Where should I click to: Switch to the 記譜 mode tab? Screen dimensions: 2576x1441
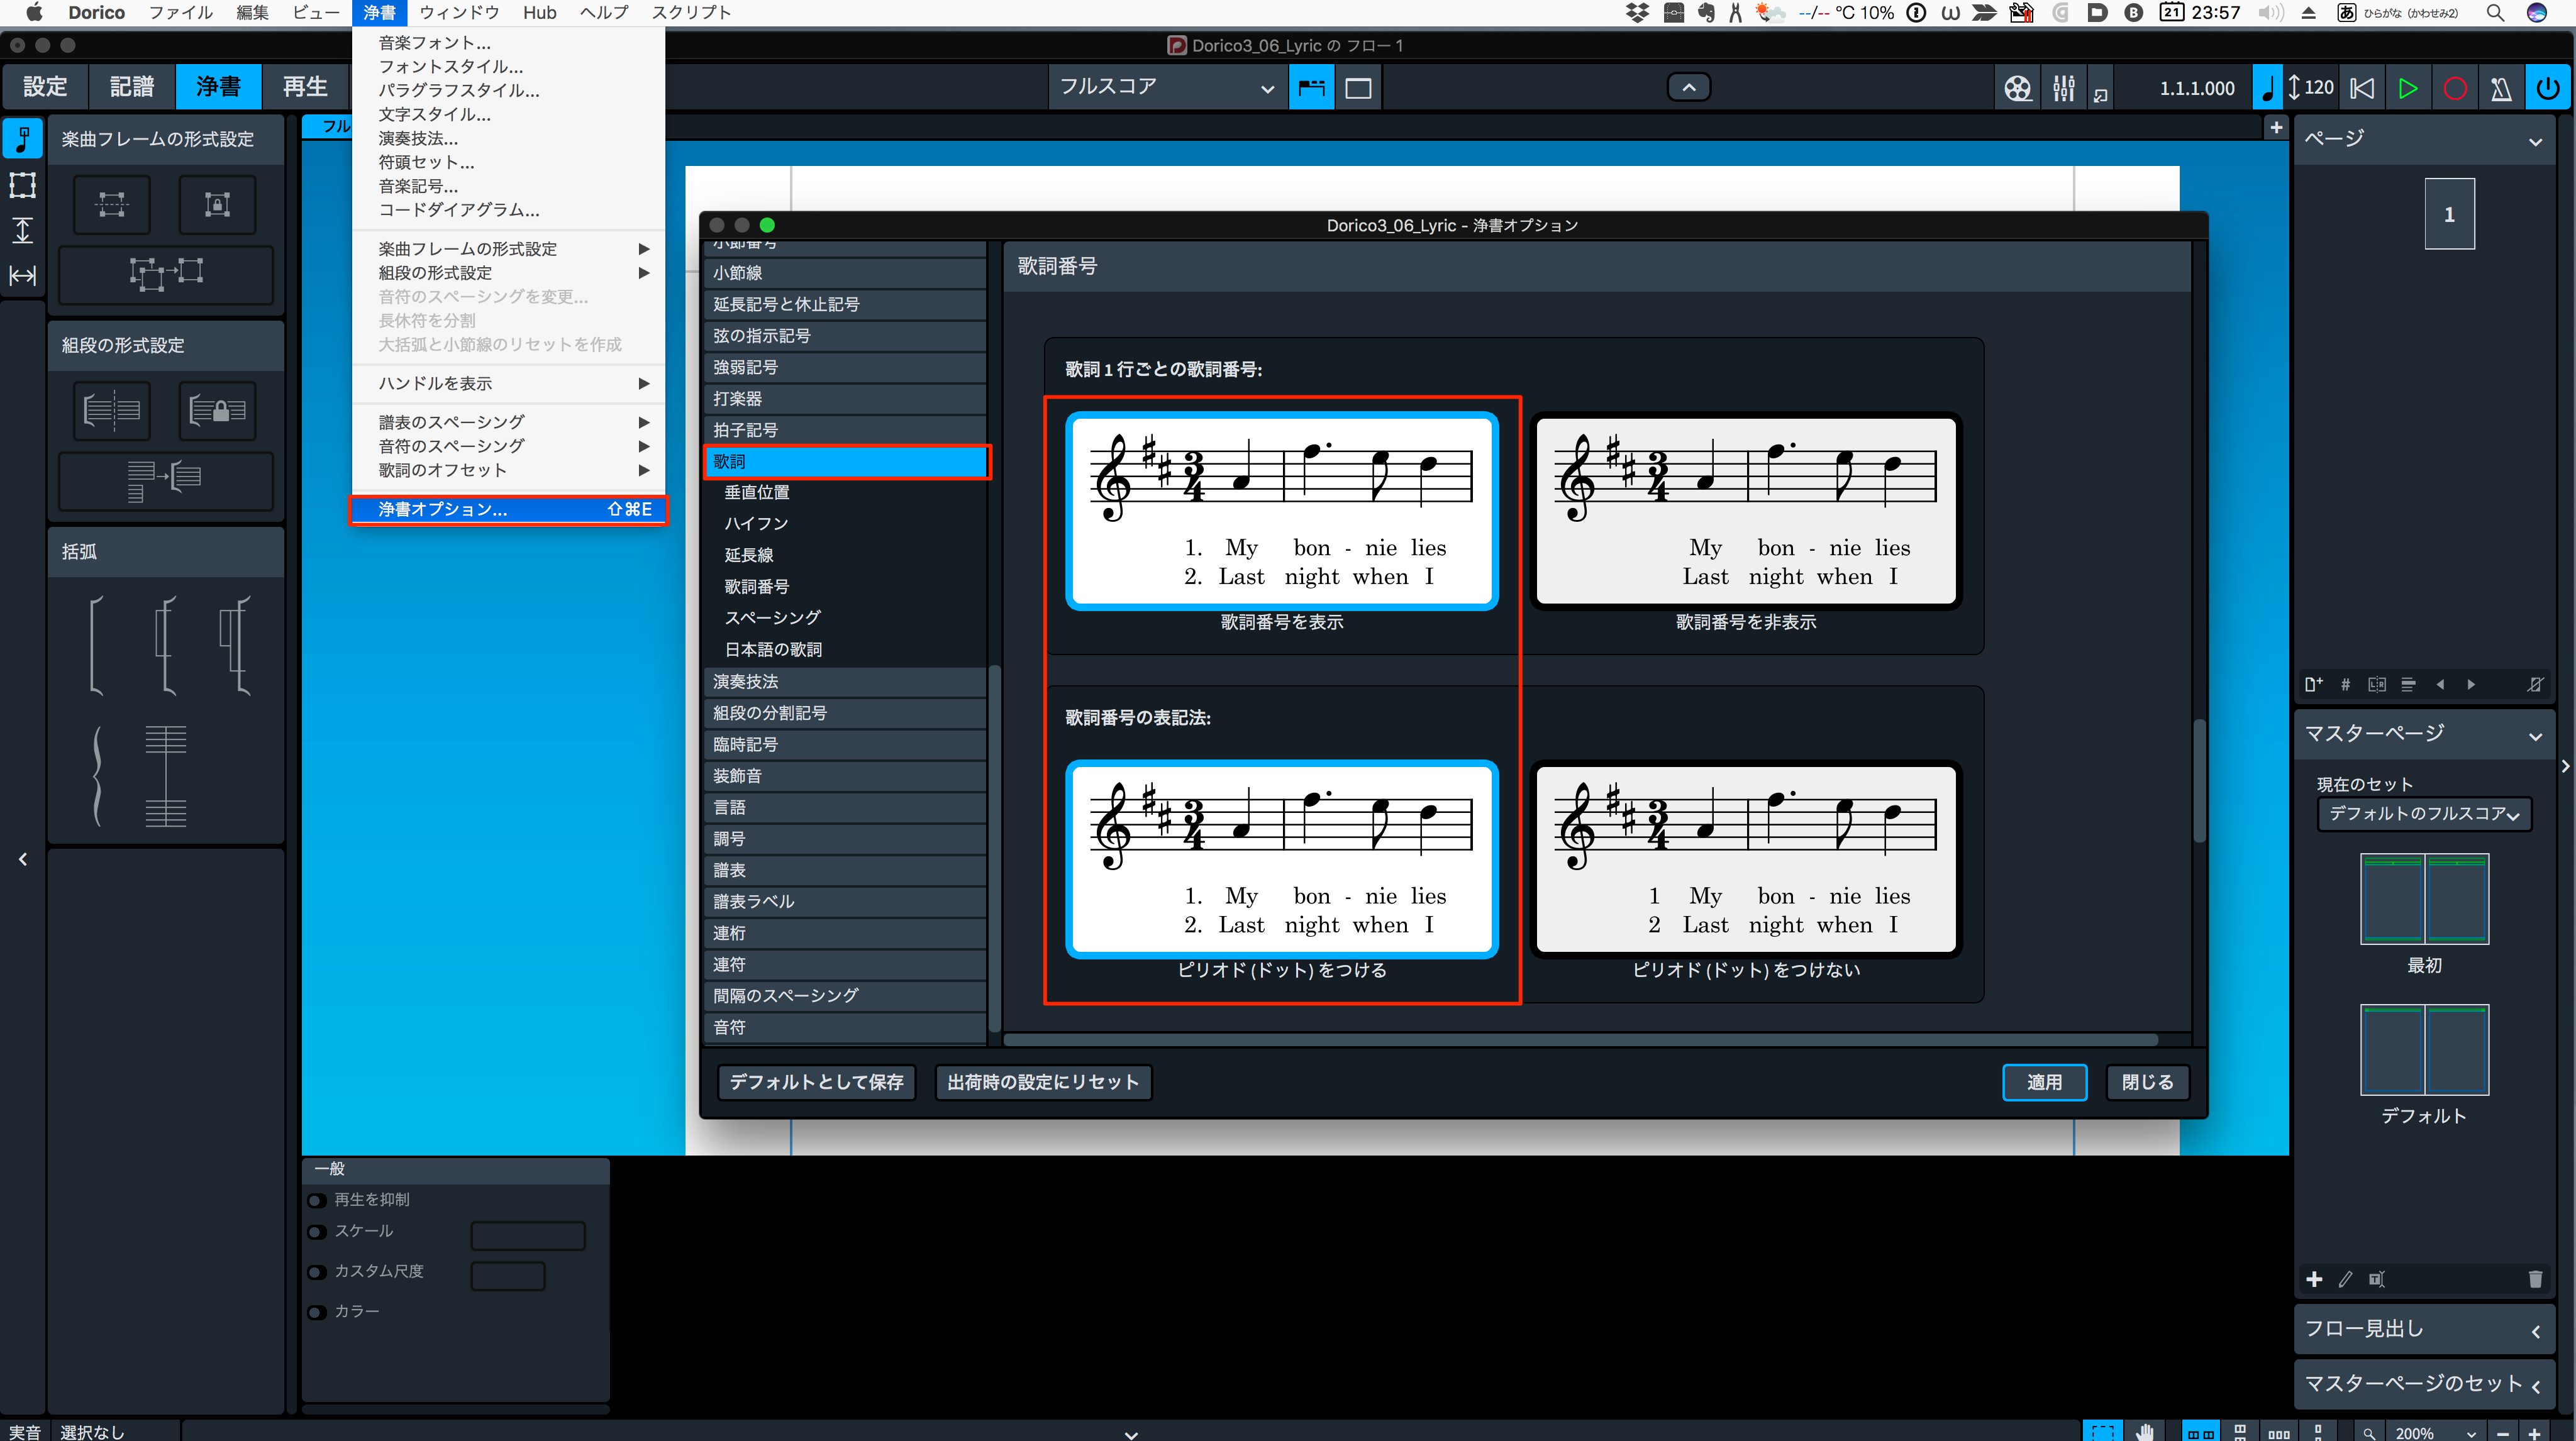point(132,87)
